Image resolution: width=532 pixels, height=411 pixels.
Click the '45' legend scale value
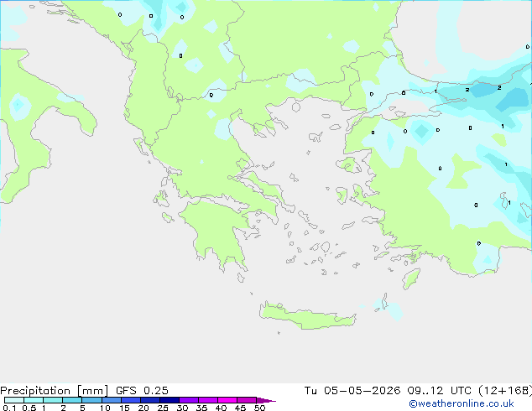coord(240,408)
